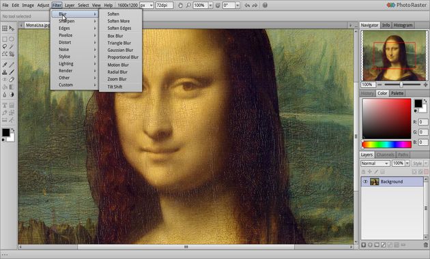Swap foreground and background colors in toolbox
Image resolution: width=430 pixels, height=259 pixels.
point(12,130)
